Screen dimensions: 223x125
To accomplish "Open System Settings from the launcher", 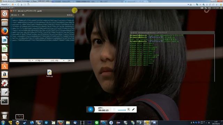I will tap(5, 83).
